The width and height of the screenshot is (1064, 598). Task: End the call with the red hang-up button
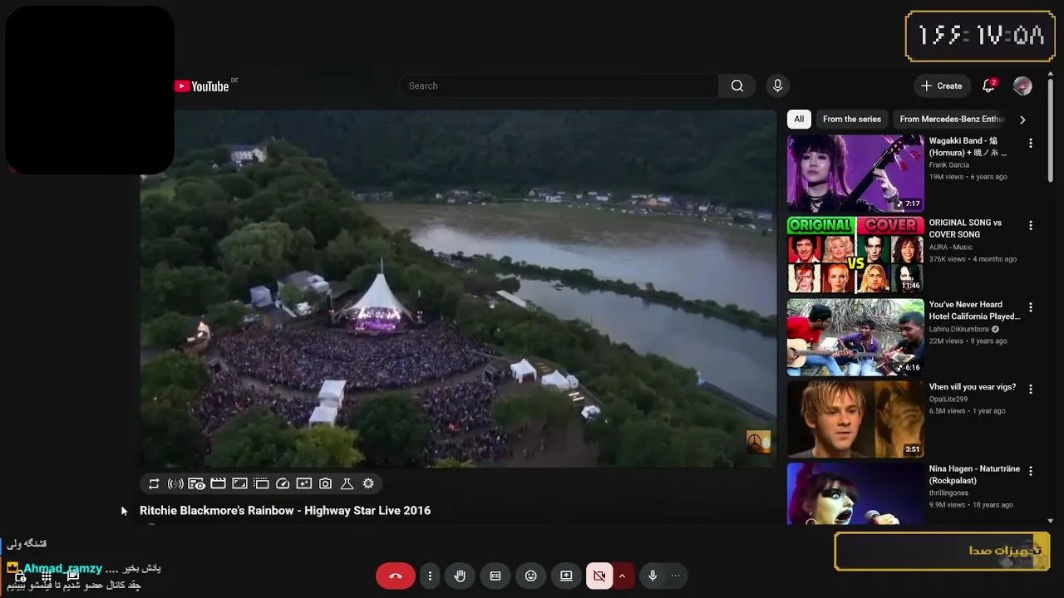396,576
